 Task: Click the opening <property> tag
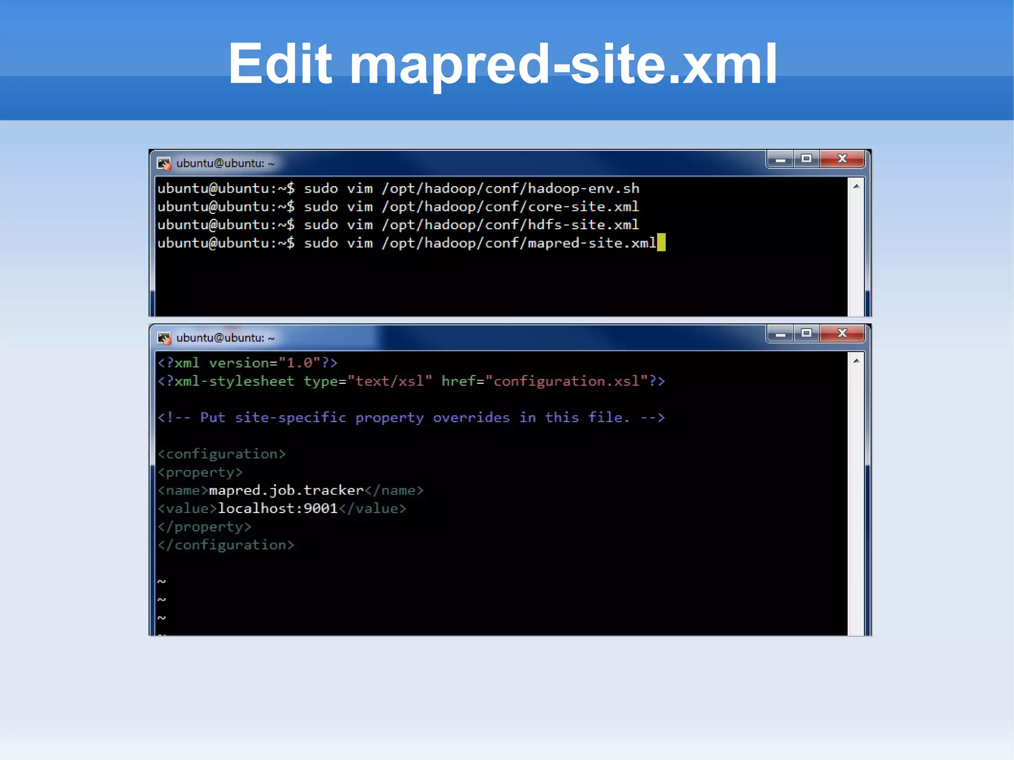[200, 472]
